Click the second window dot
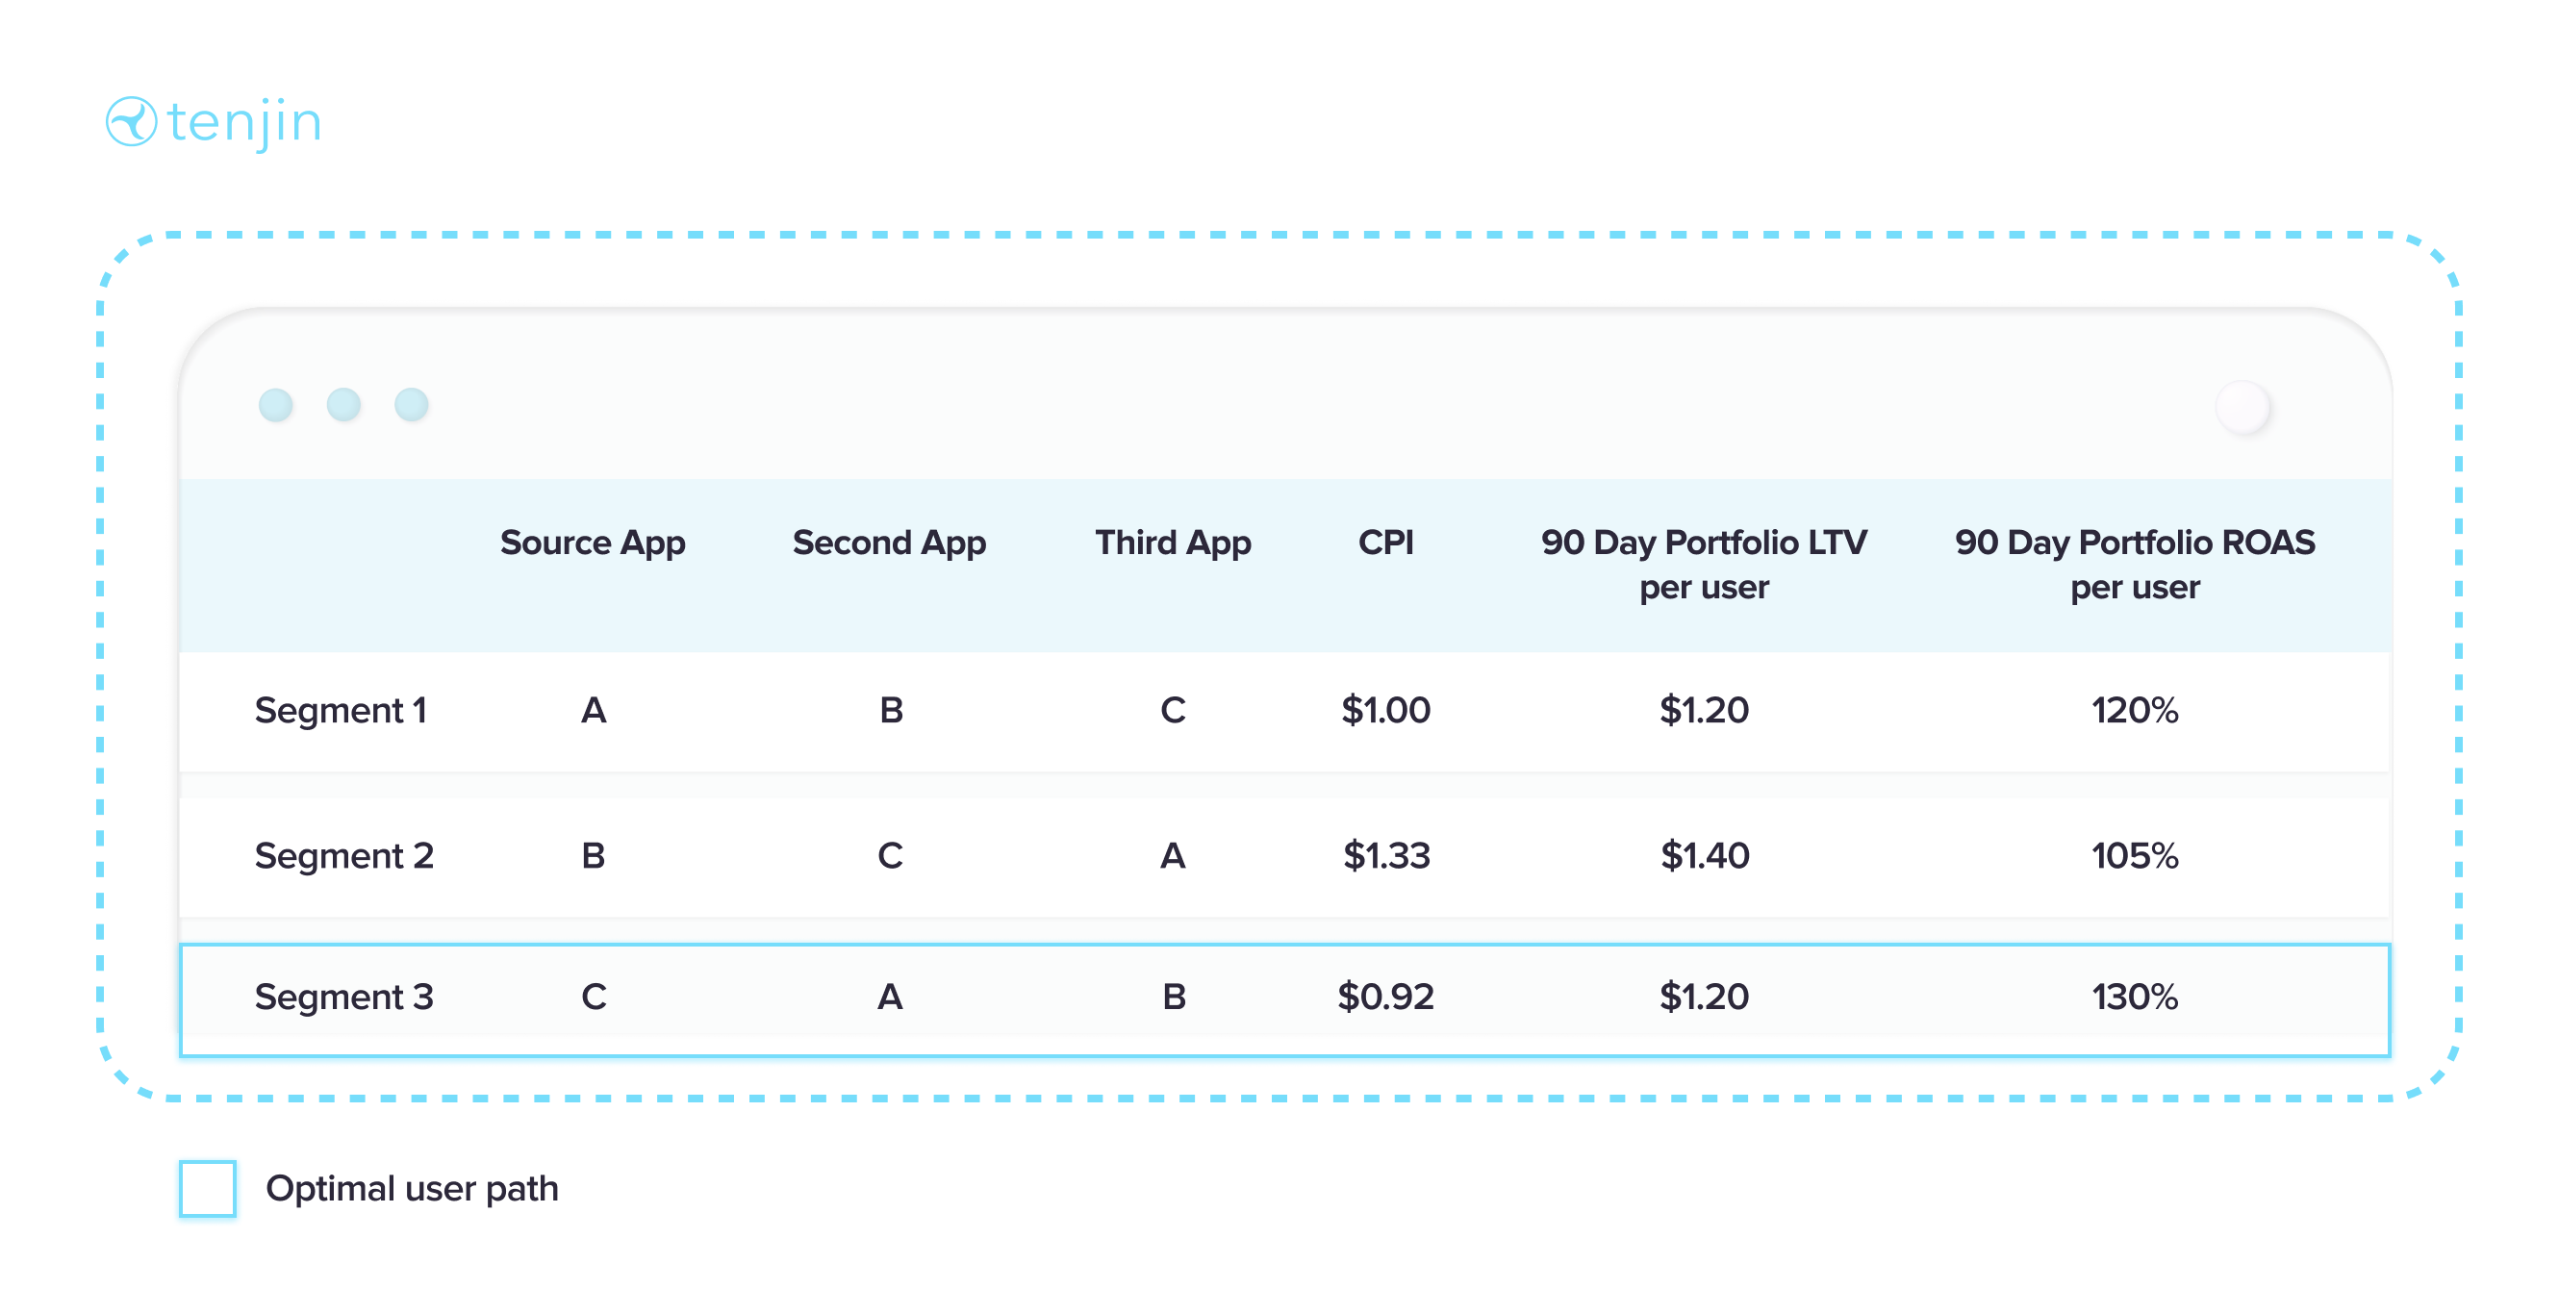Image resolution: width=2559 pixels, height=1314 pixels. coord(343,405)
